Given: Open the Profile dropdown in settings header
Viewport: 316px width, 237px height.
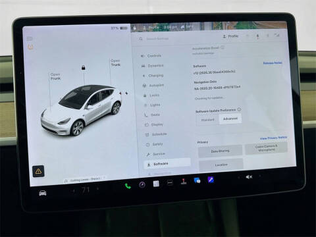Looking at the screenshot, I should 230,36.
